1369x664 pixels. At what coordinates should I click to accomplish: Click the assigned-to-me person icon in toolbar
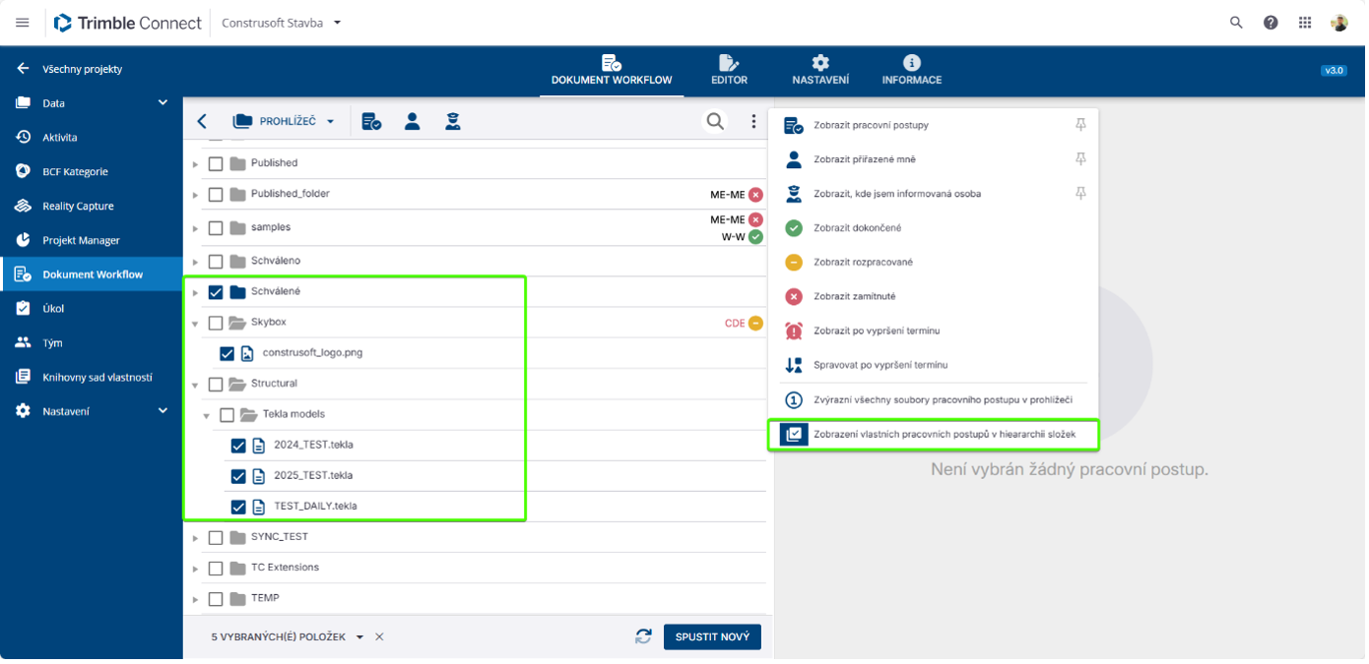(x=412, y=121)
